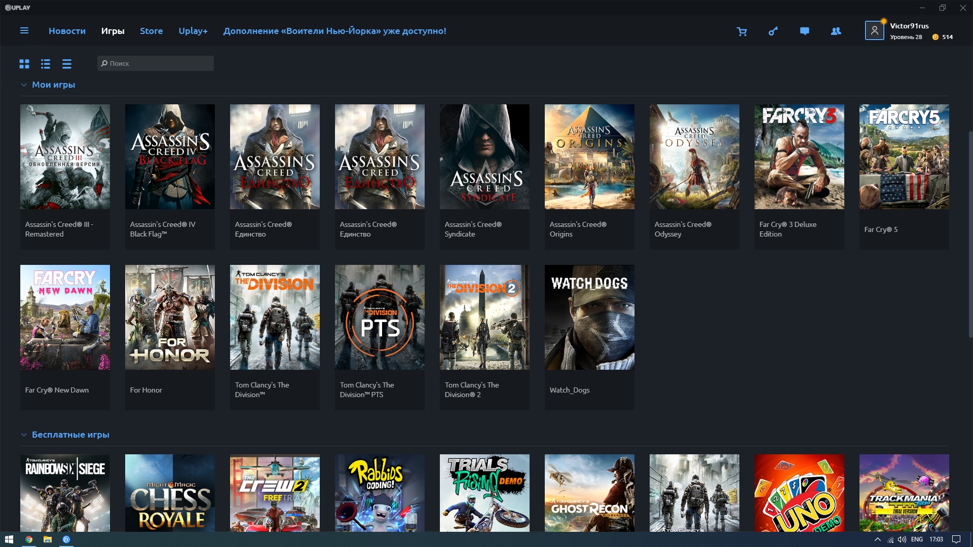The height and width of the screenshot is (547, 973).
Task: Click the Поиск search field
Action: [156, 63]
